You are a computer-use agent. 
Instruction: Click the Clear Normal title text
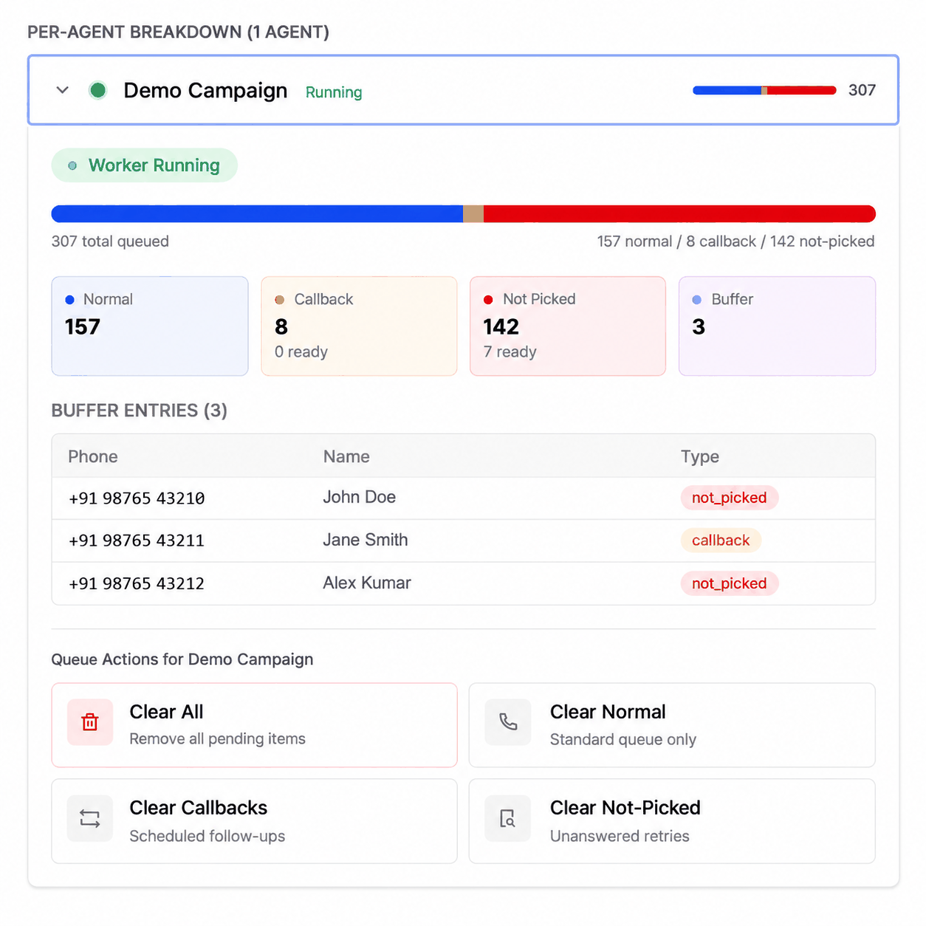[608, 712]
